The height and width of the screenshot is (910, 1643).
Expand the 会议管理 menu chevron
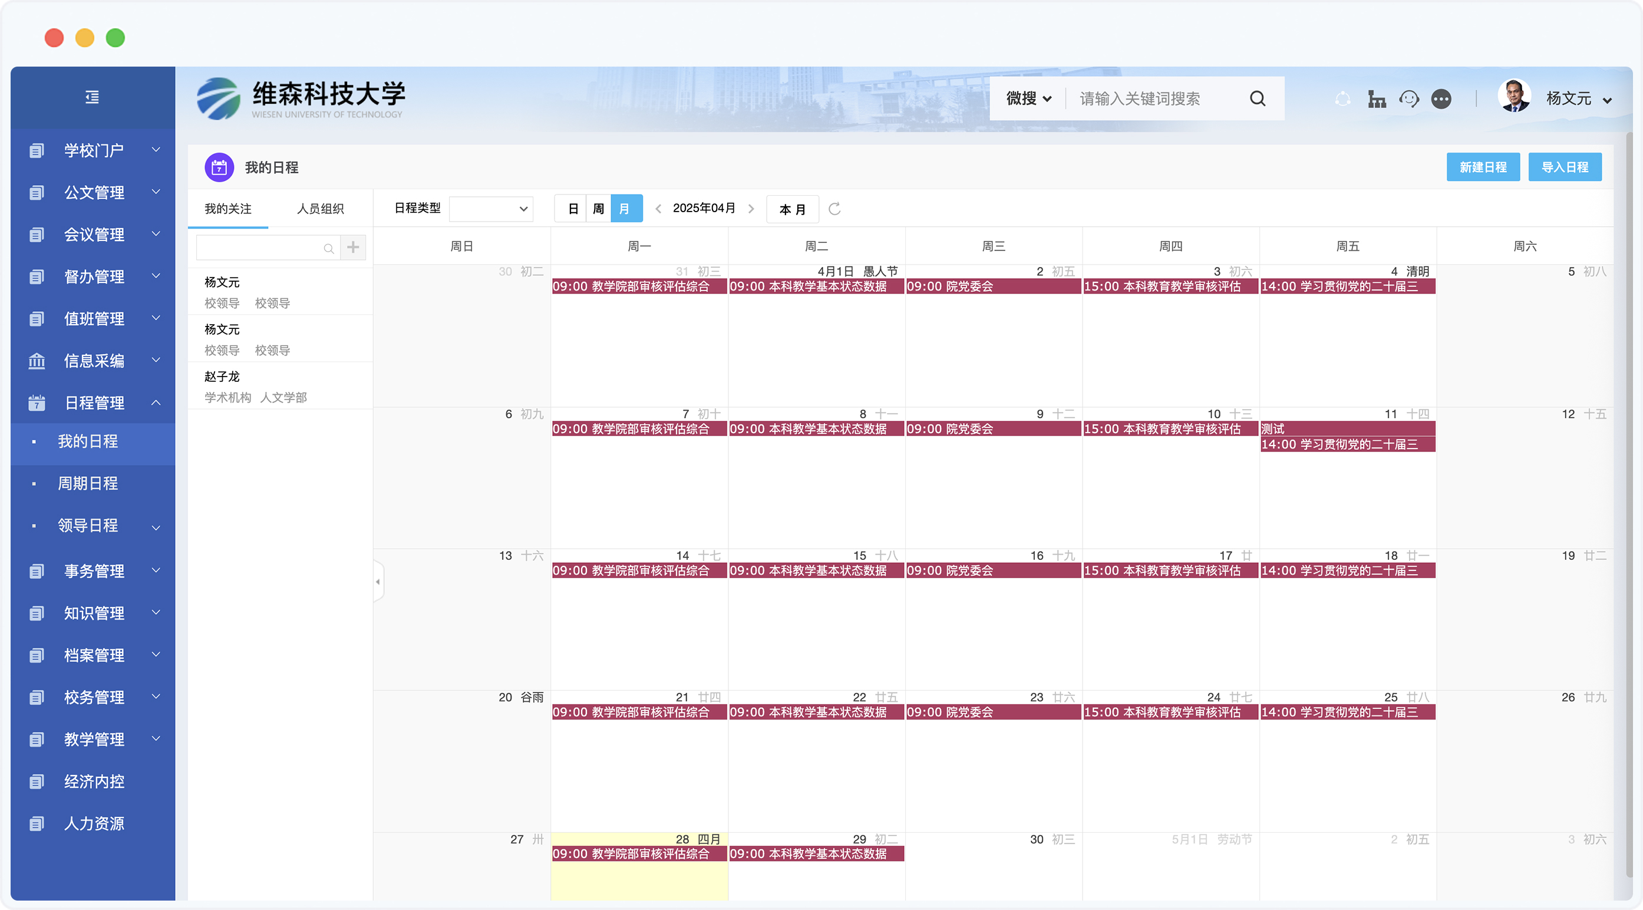tap(156, 233)
